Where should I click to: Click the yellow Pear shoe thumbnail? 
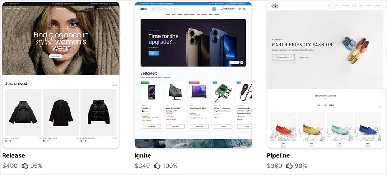pyautogui.click(x=311, y=128)
